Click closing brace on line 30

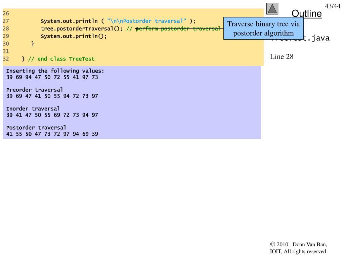[x=33, y=44]
